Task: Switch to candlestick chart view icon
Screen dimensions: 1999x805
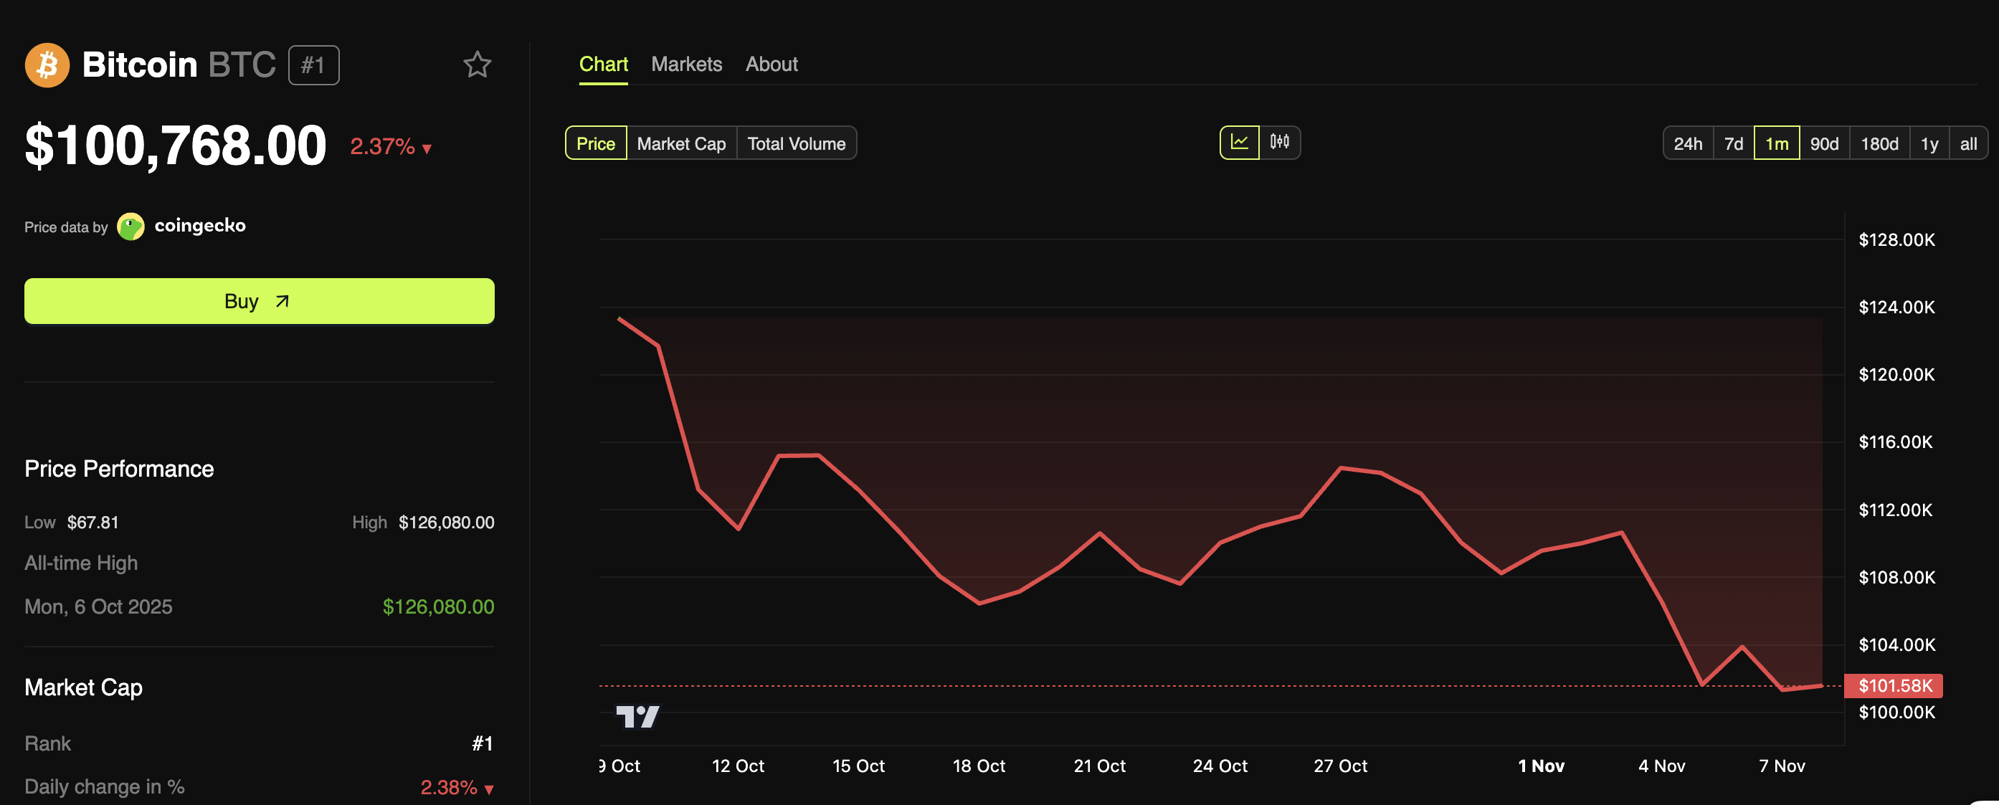Action: point(1279,143)
